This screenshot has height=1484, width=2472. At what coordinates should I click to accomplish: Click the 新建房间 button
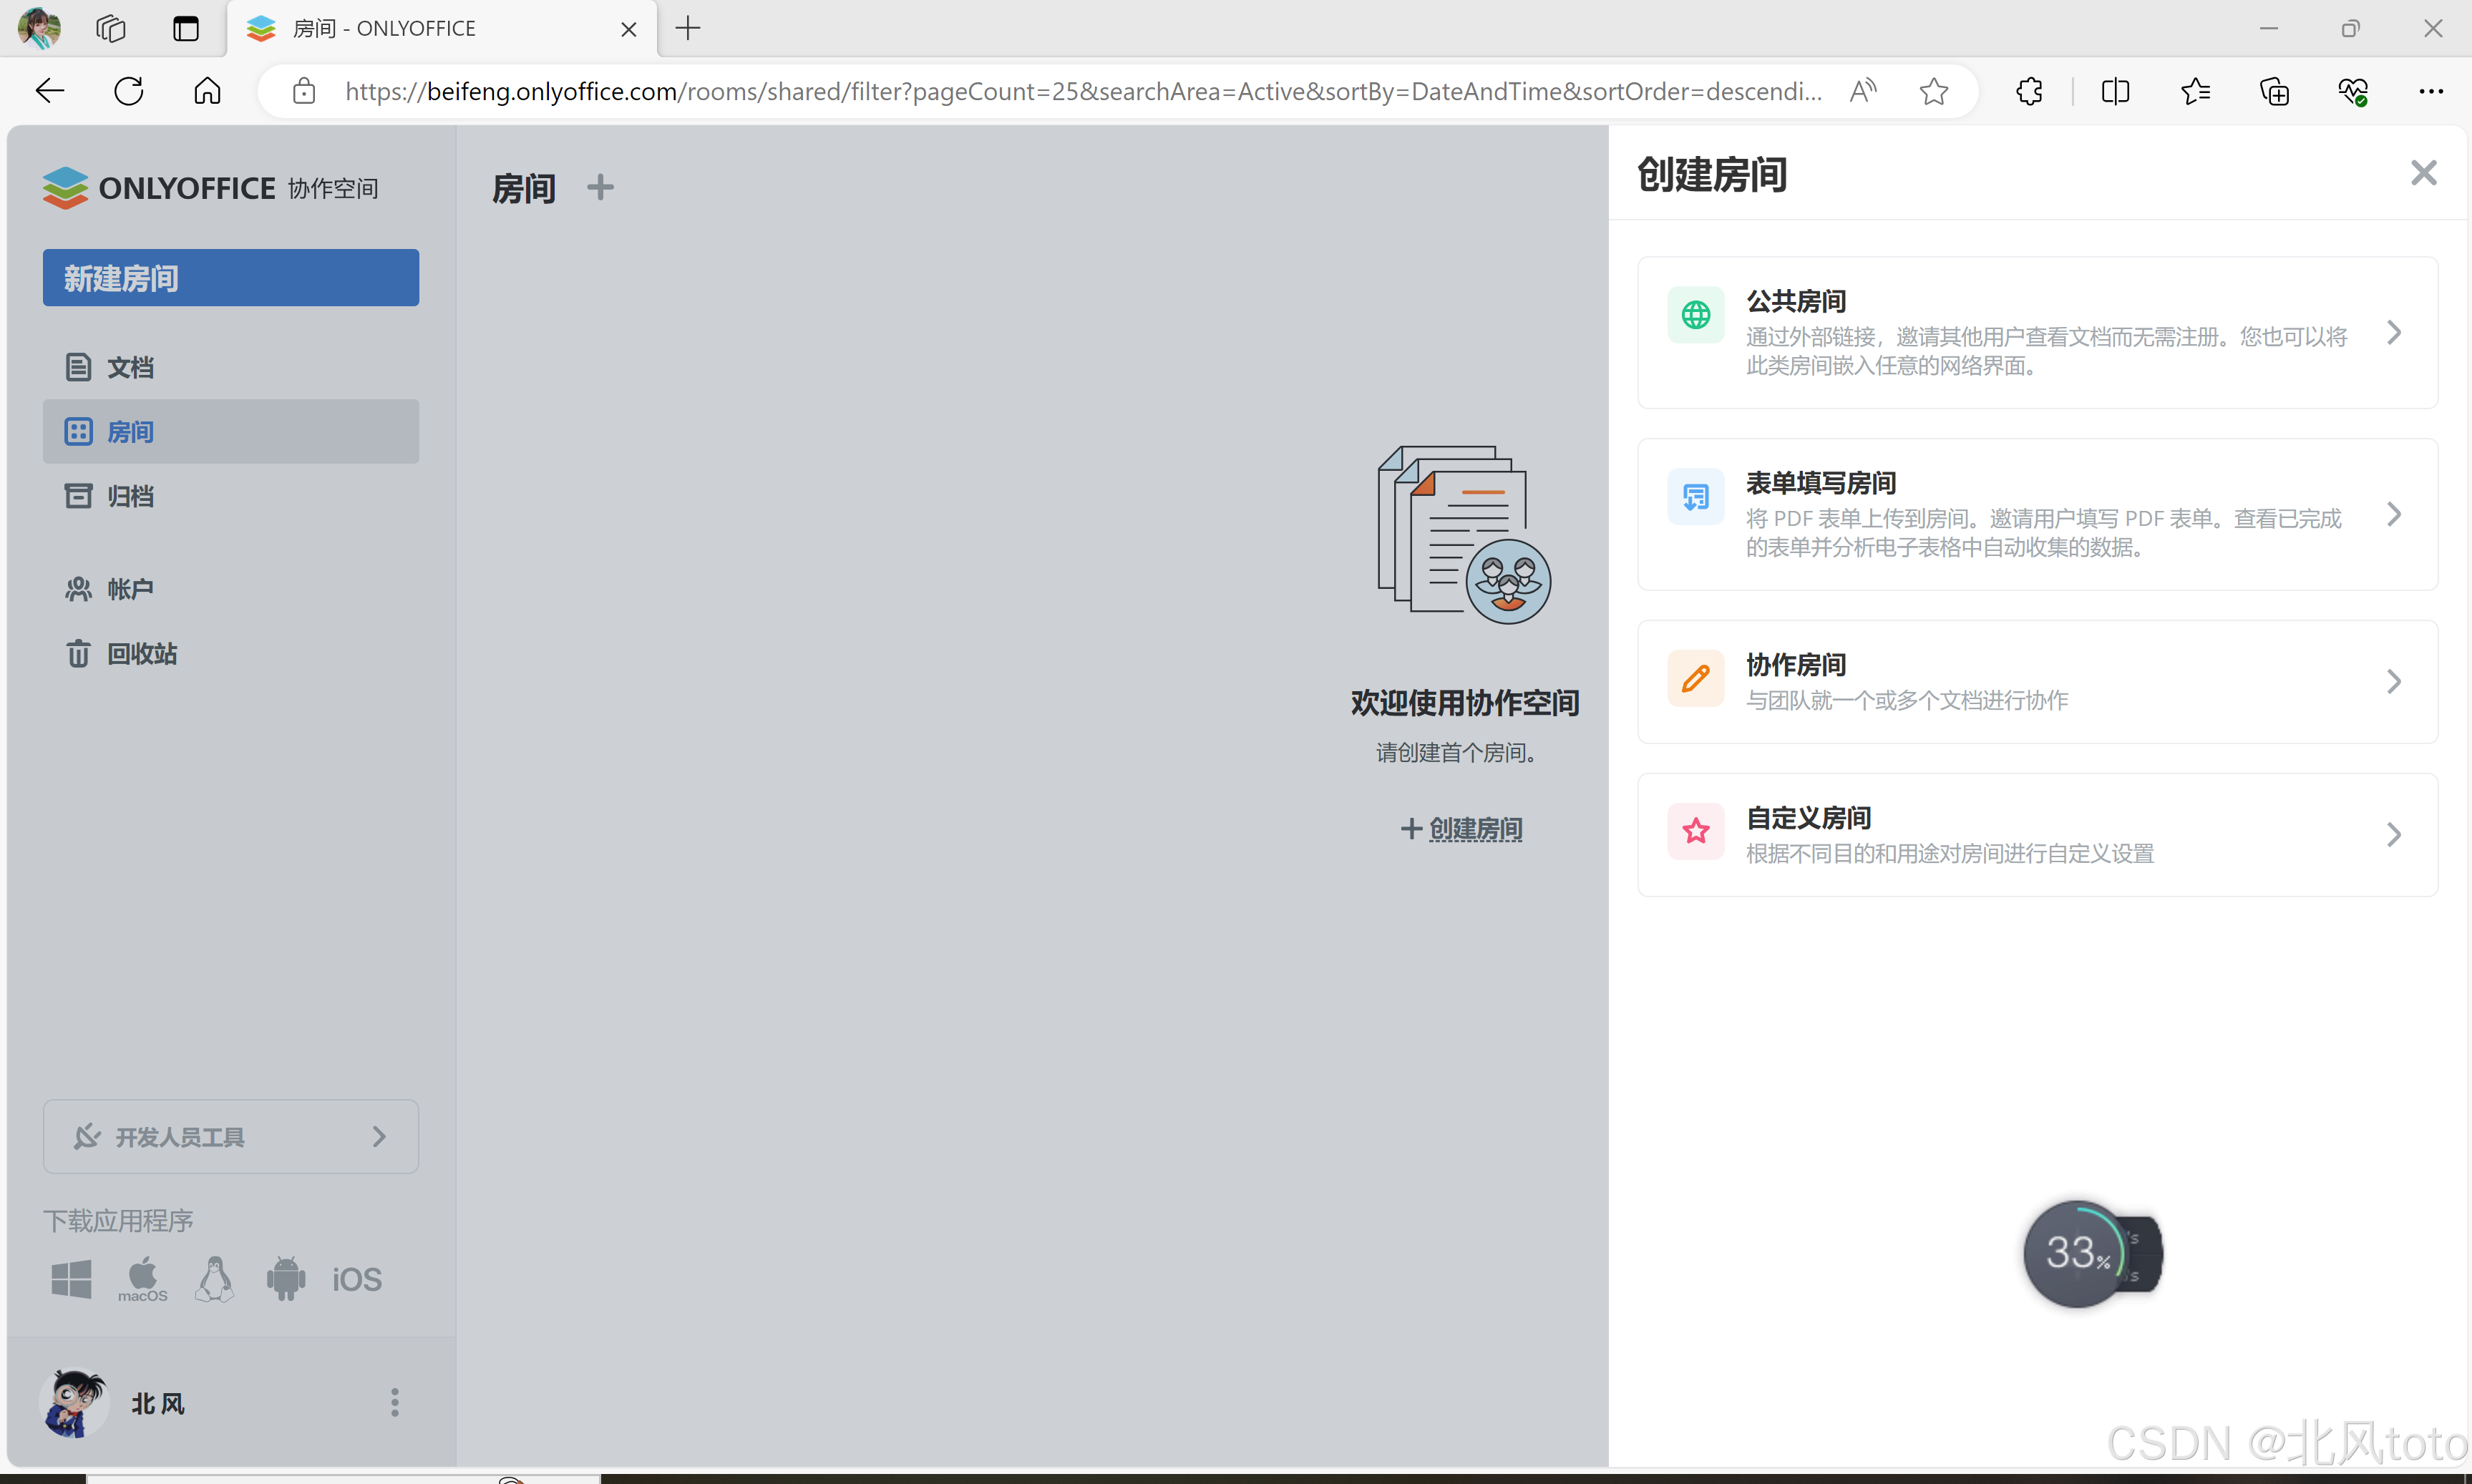[230, 277]
